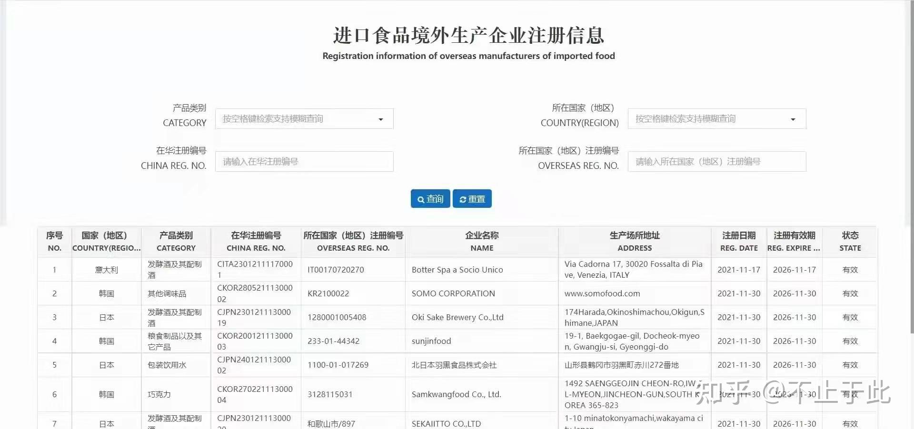914x429 pixels.
Task: Click the REG. DATE column header
Action: click(738, 242)
